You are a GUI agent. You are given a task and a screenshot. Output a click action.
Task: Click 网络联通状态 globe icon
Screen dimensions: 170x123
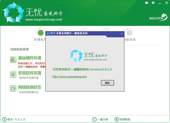13,89
